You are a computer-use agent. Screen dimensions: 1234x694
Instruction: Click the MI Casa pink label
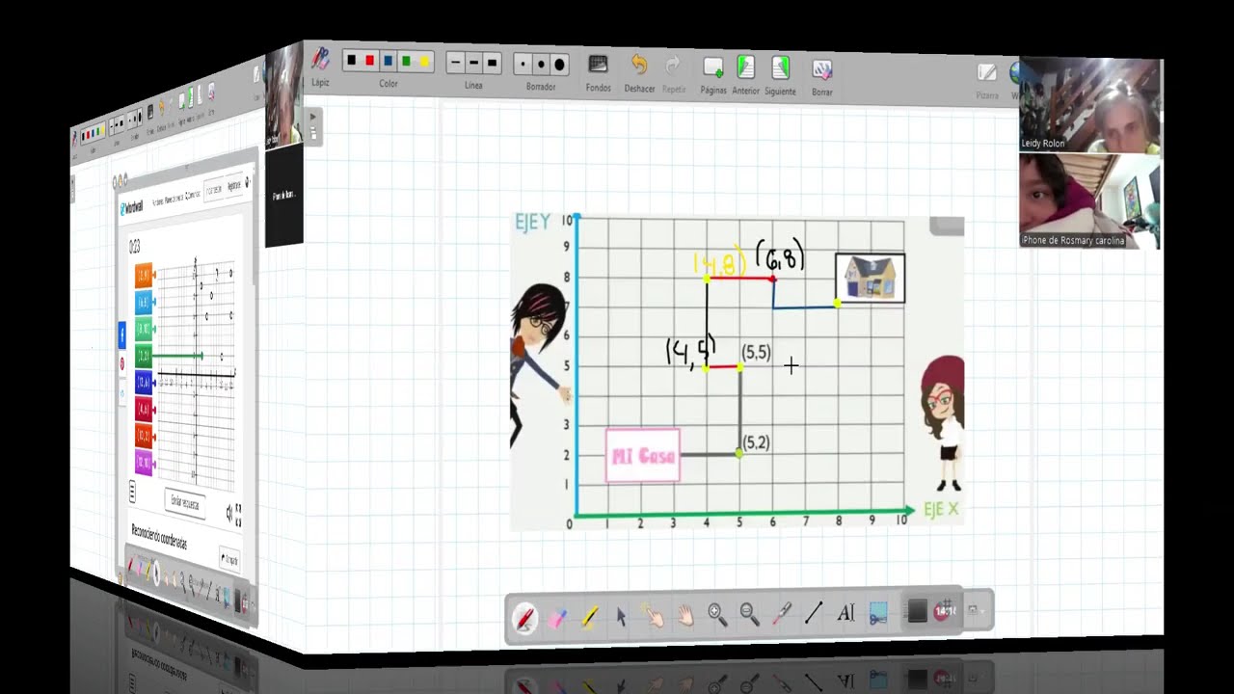click(643, 455)
